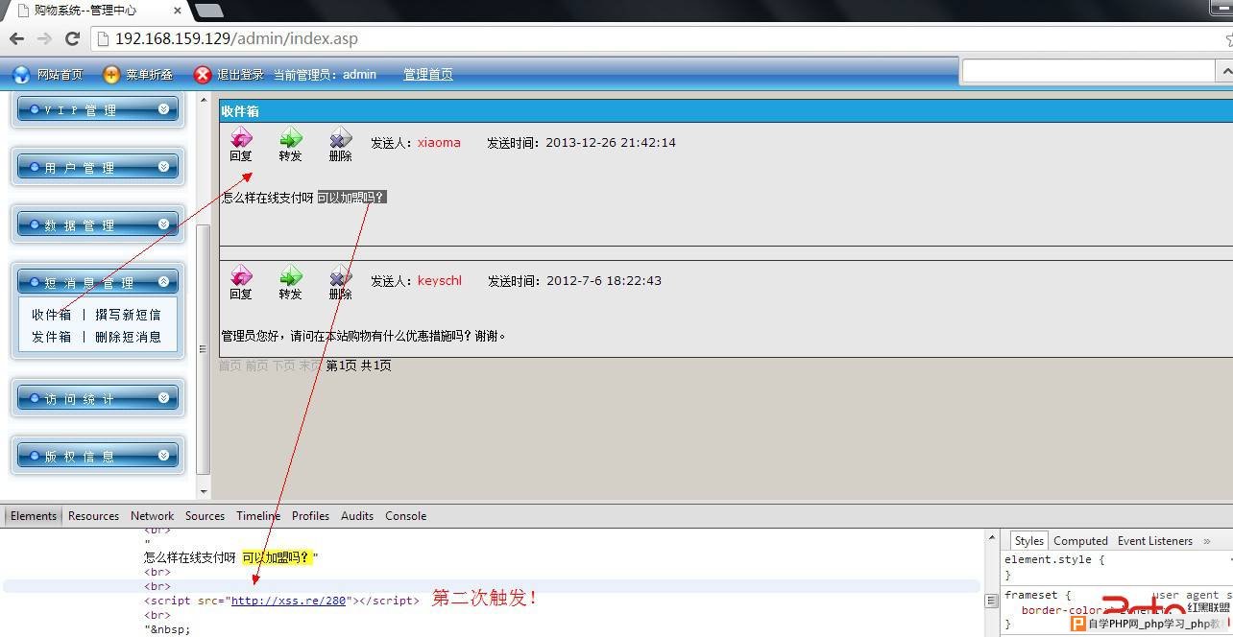The width and height of the screenshot is (1233, 637).
Task: Click the 退出登录 link text
Action: coord(240,75)
